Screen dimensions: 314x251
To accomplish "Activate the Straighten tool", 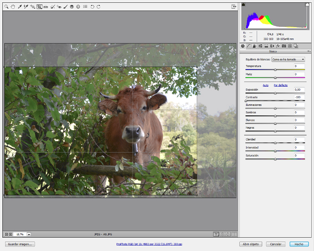I will (46, 7).
